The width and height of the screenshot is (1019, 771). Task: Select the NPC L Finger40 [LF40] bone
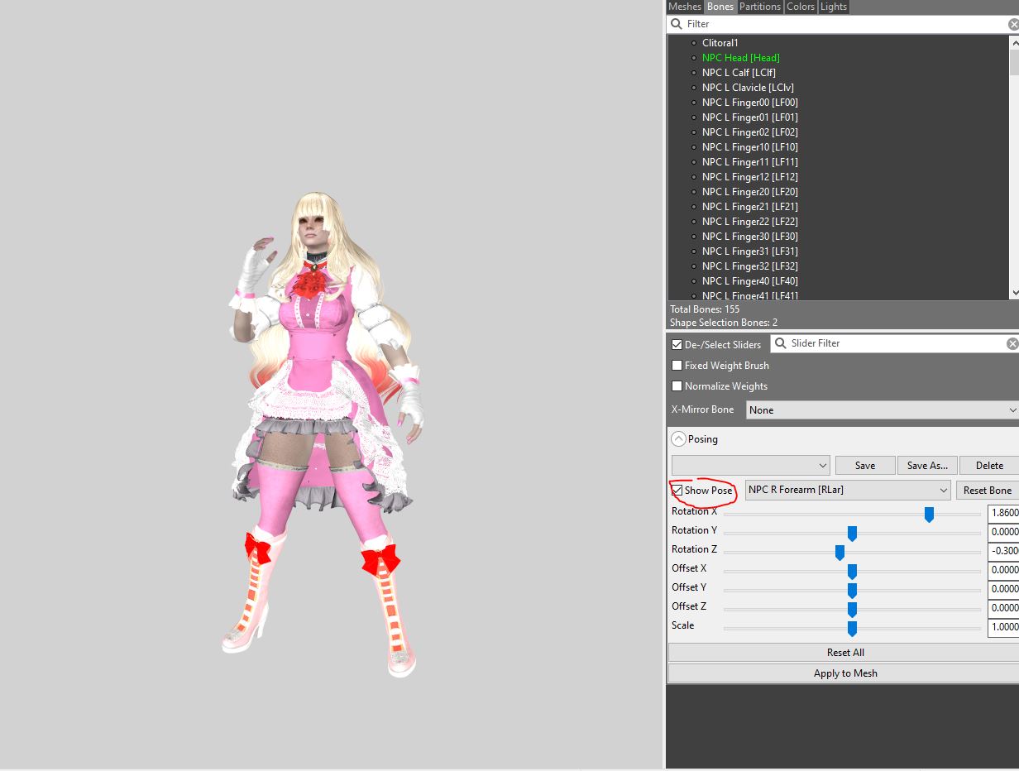coord(749,281)
